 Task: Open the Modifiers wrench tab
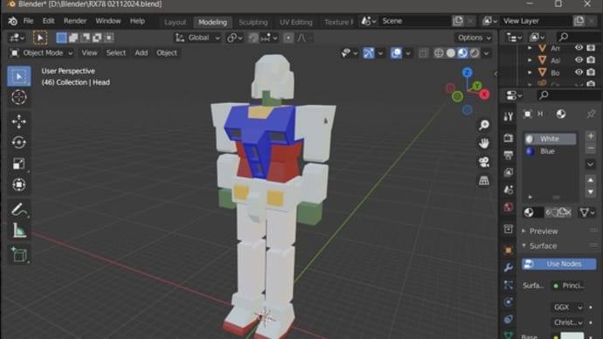(x=508, y=267)
